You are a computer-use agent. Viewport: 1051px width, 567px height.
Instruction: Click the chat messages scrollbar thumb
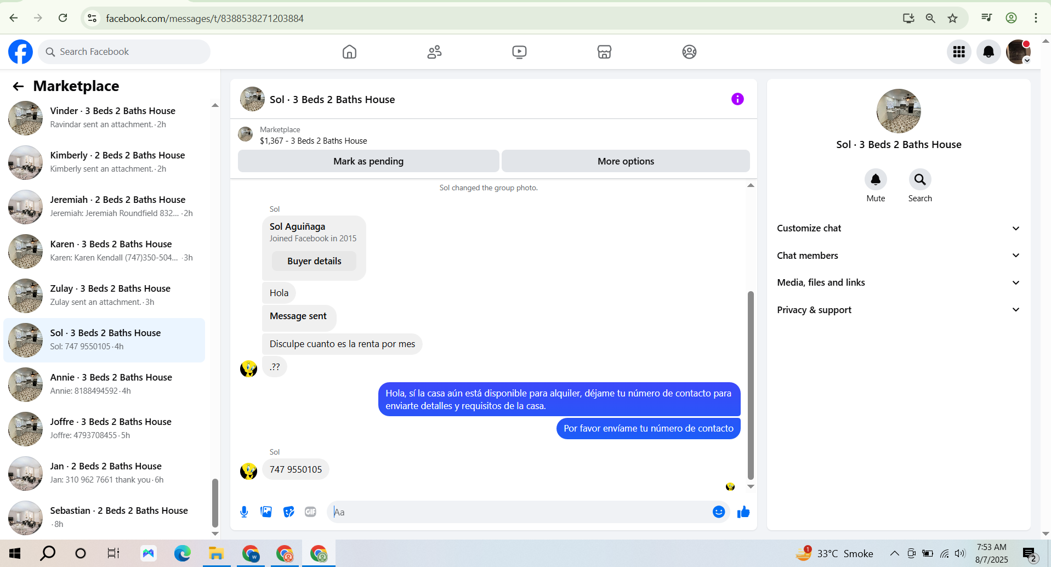pyautogui.click(x=751, y=385)
